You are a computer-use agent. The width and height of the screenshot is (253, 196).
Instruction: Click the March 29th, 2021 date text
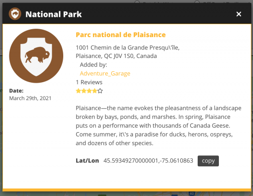30,98
